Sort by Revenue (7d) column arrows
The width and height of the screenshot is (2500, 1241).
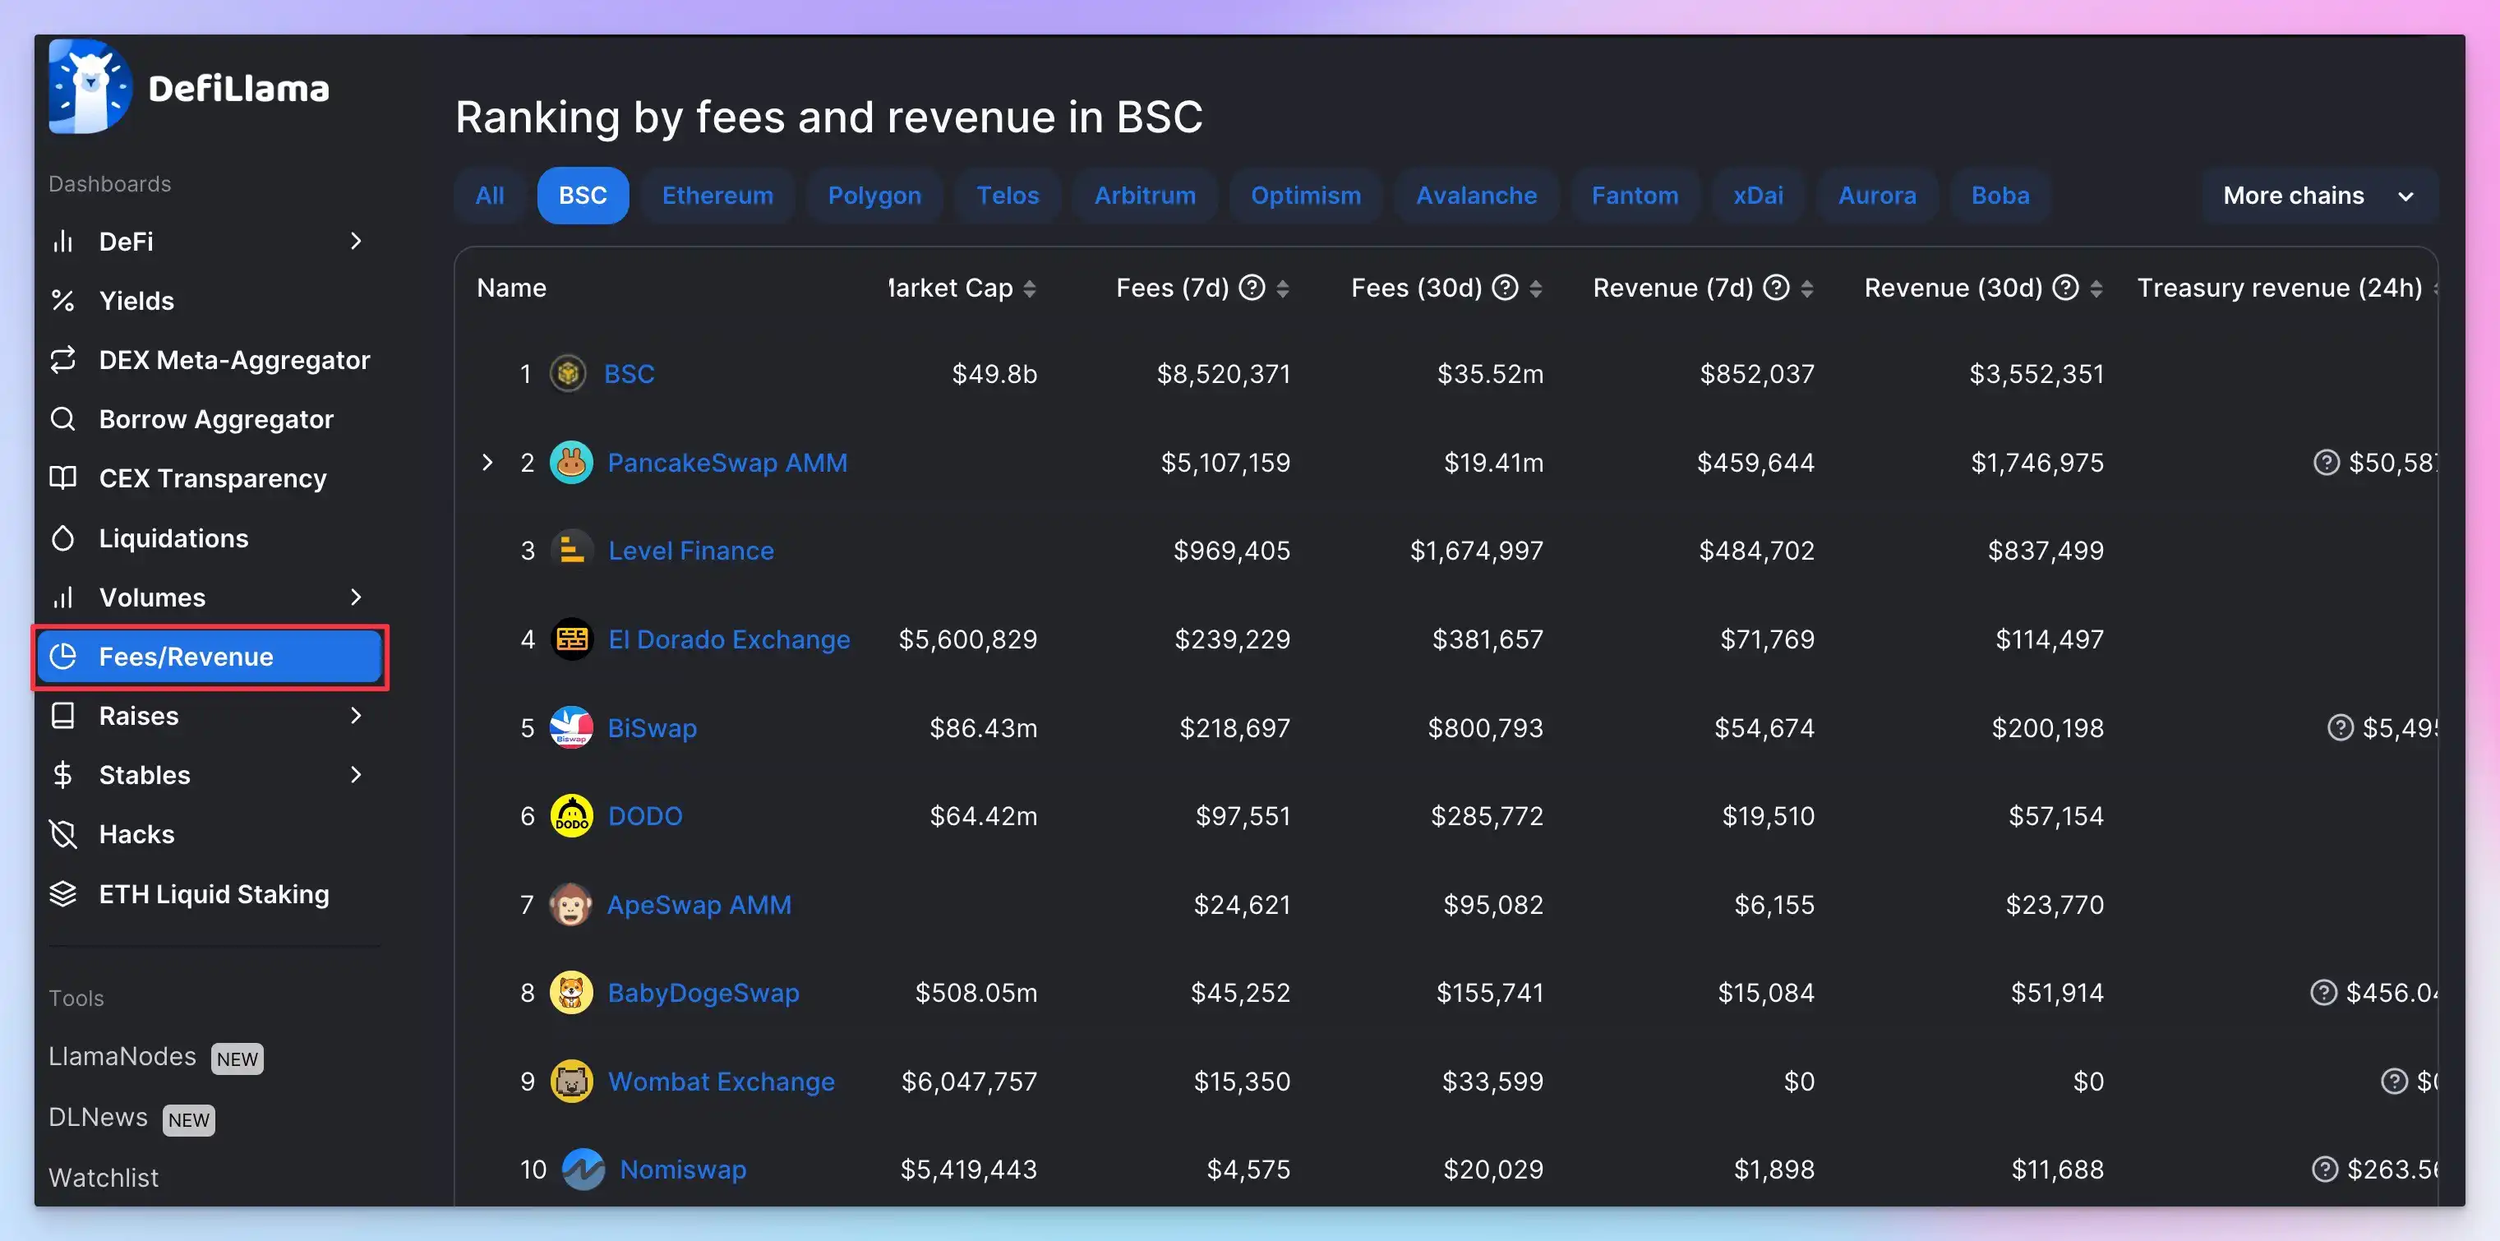(1806, 288)
